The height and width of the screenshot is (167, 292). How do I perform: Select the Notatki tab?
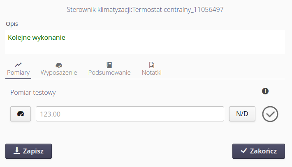[x=151, y=73]
